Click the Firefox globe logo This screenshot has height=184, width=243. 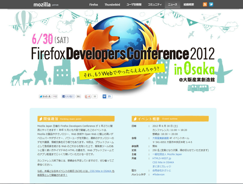(x=120, y=53)
